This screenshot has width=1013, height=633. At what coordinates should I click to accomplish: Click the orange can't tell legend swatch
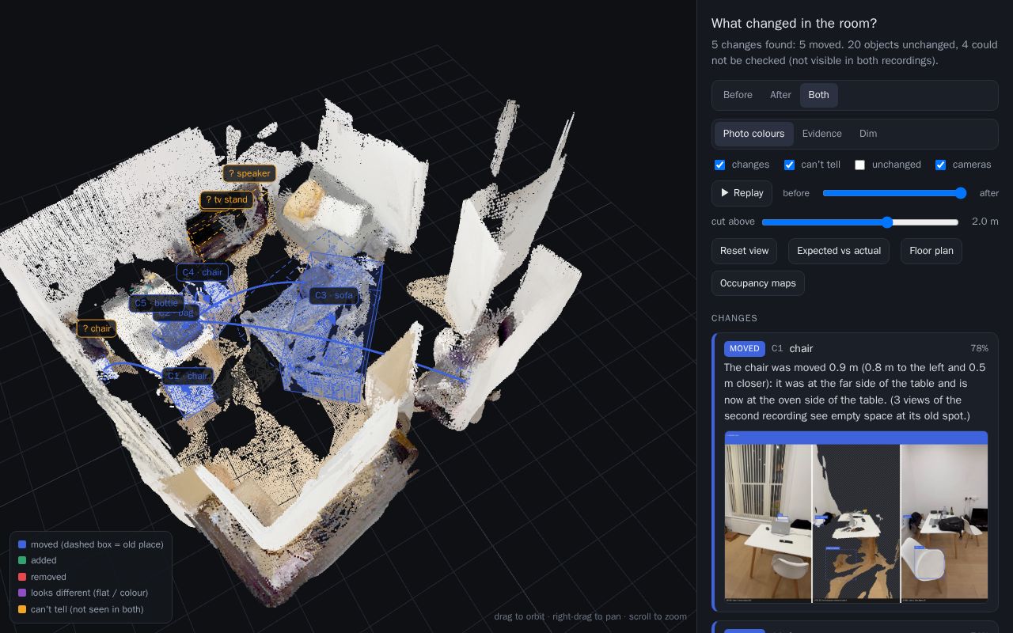[x=22, y=609]
